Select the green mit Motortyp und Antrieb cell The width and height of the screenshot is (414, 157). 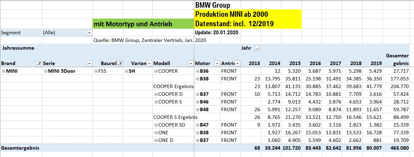click(143, 24)
